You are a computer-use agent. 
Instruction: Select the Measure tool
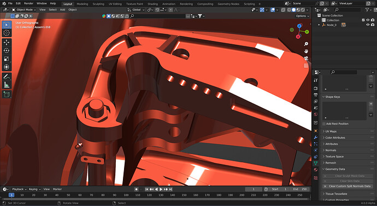[x=7, y=85]
